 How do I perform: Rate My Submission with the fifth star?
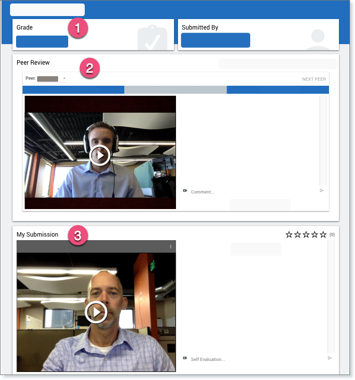(323, 235)
